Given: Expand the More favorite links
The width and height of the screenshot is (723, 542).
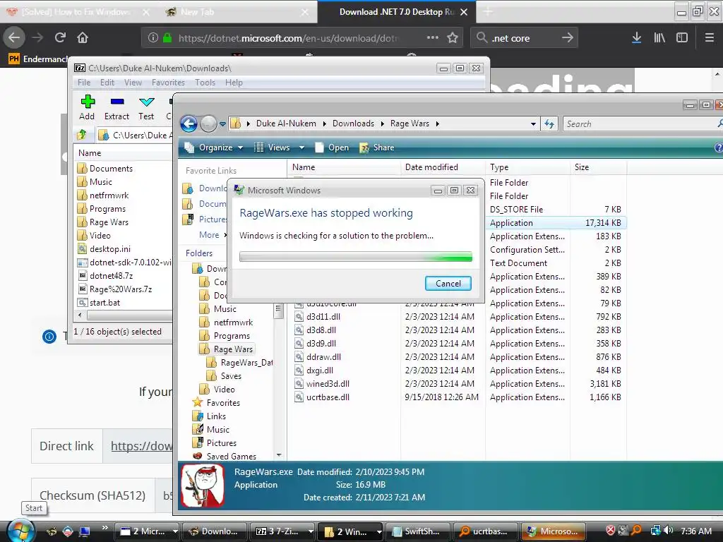Looking at the screenshot, I should (x=213, y=234).
